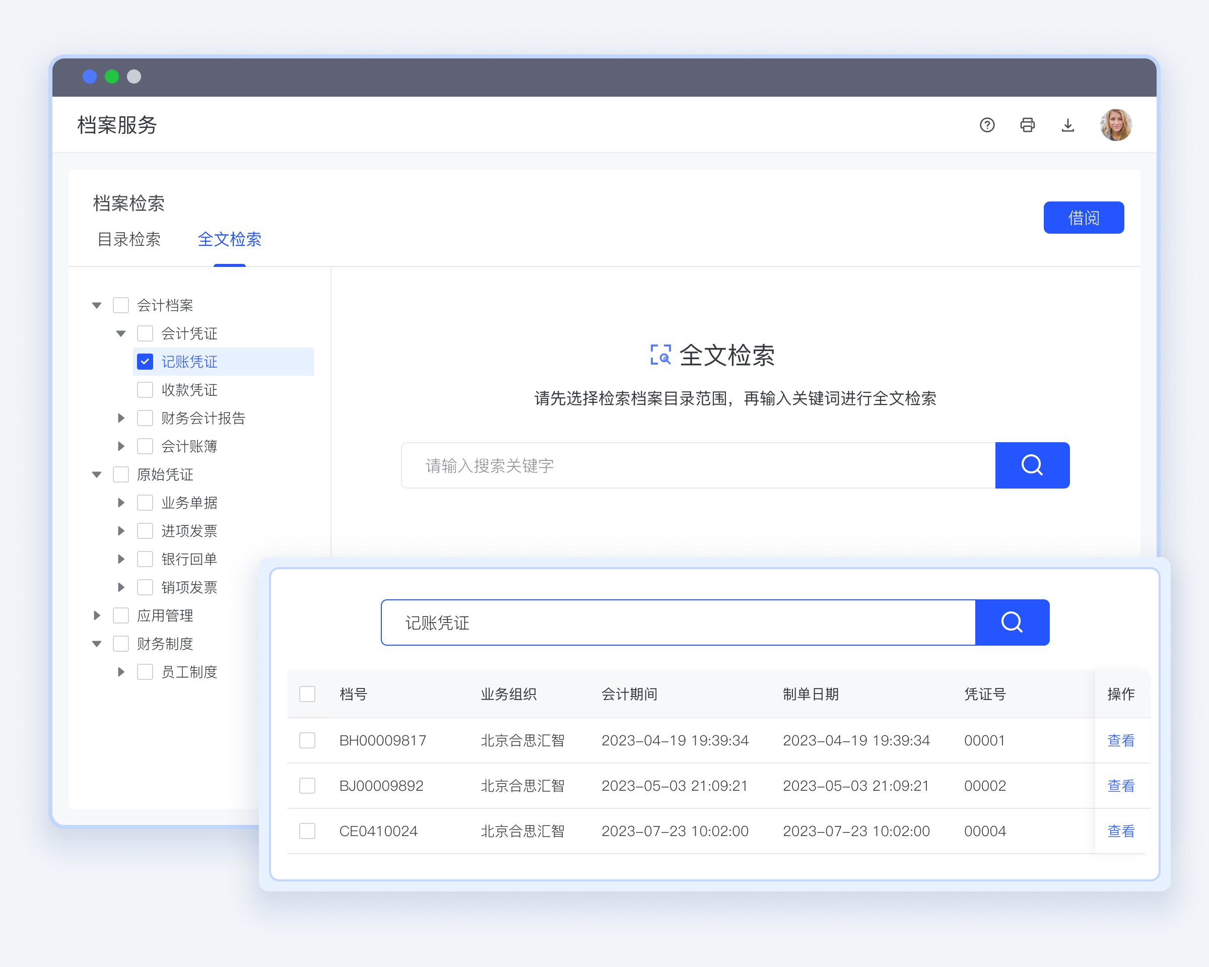The height and width of the screenshot is (967, 1209).
Task: Uncheck the 记账凭证 checkbox
Action: (x=145, y=362)
